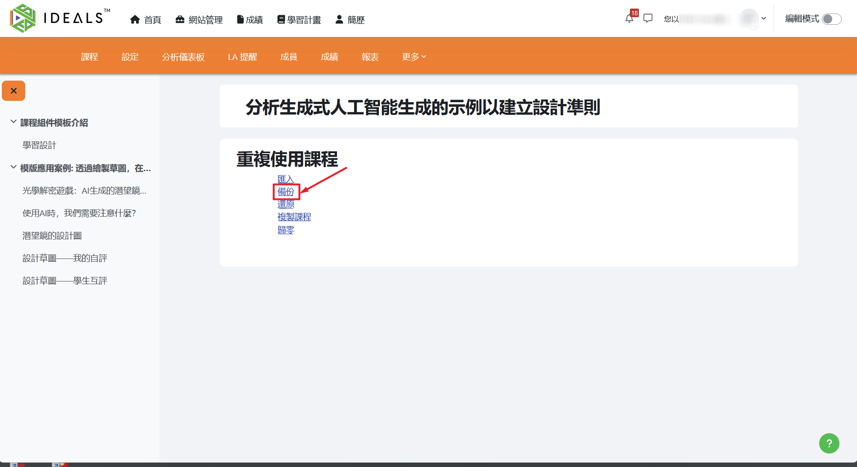The image size is (857, 467).
Task: Click the 複製課程 link
Action: coord(294,217)
